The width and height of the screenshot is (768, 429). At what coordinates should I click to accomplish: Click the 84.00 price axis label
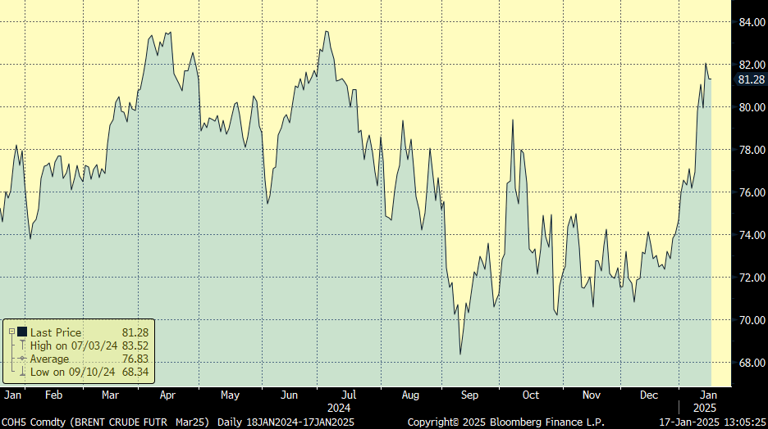pos(751,22)
